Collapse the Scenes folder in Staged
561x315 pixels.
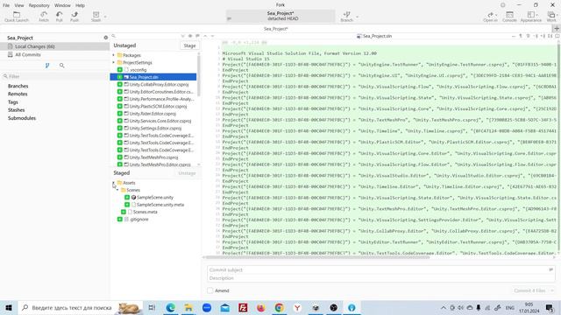coord(117,190)
